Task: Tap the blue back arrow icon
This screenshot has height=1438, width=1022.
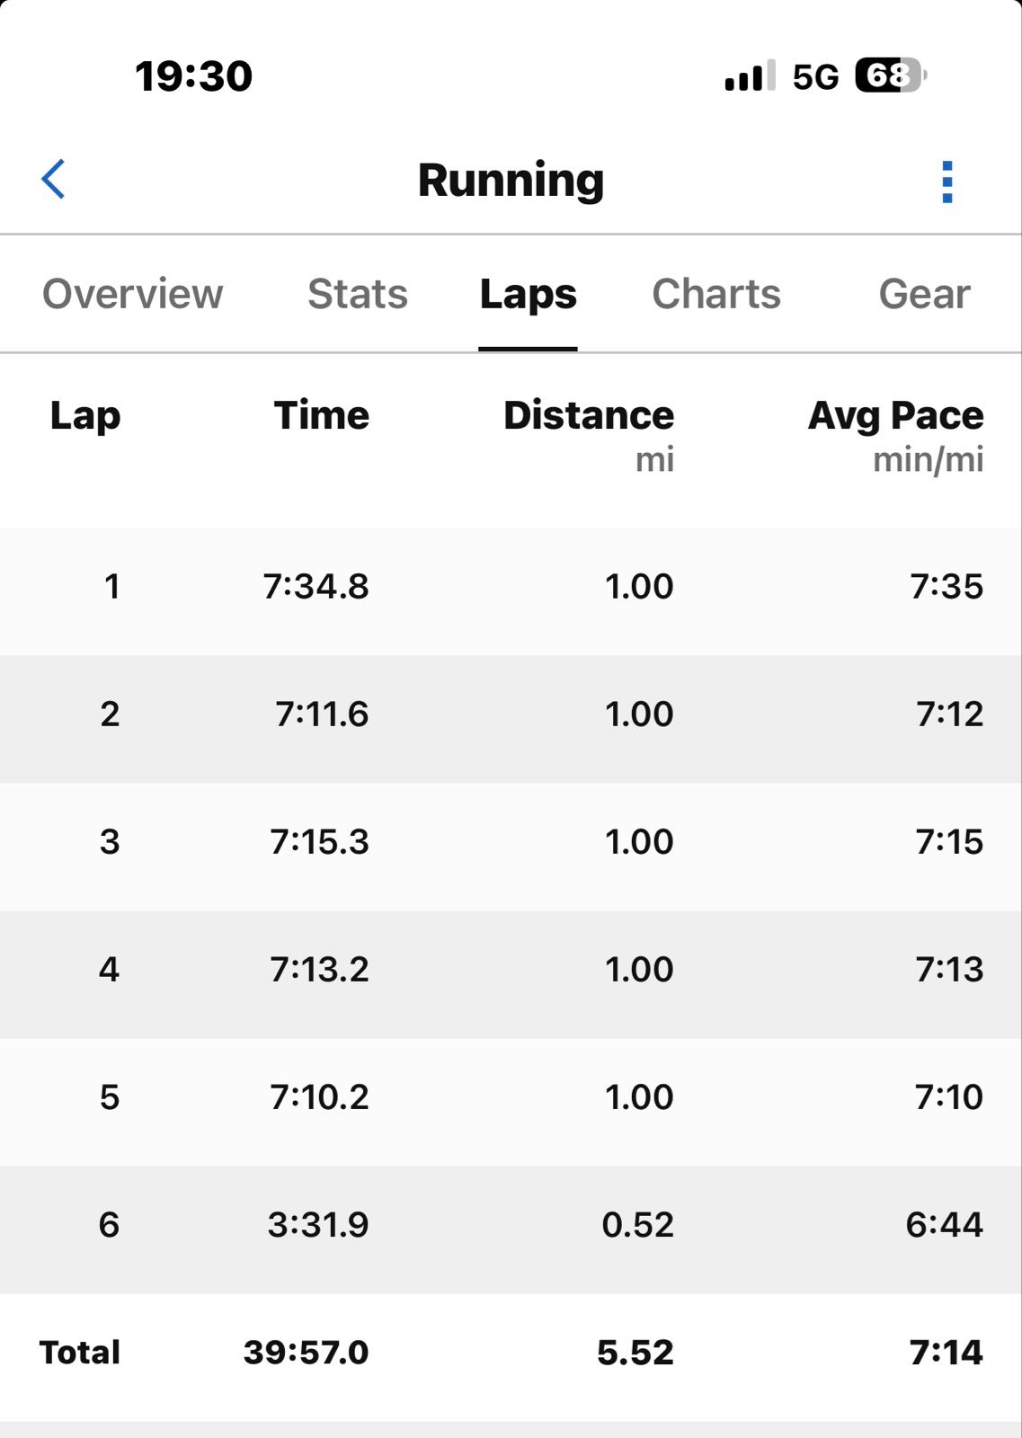Action: click(54, 179)
